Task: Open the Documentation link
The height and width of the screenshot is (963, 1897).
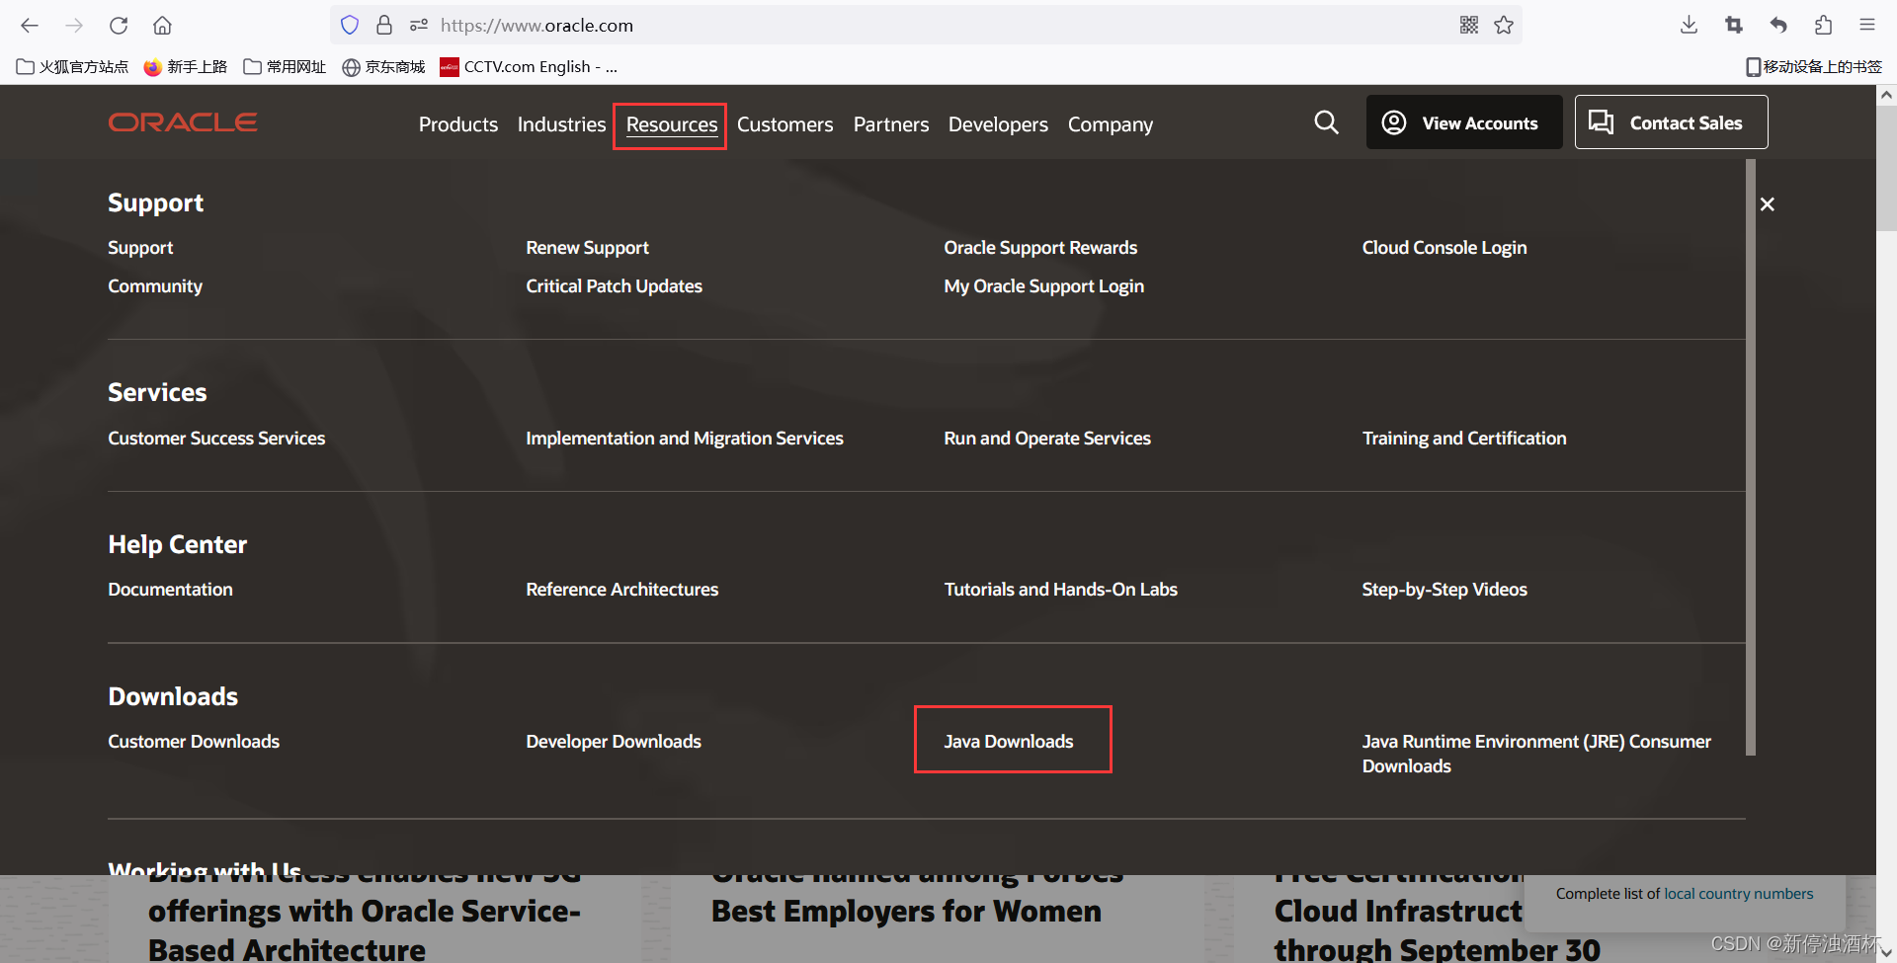Action: pyautogui.click(x=171, y=590)
